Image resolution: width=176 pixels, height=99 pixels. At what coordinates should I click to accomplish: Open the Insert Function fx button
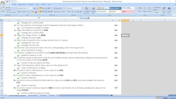pos(88,18)
